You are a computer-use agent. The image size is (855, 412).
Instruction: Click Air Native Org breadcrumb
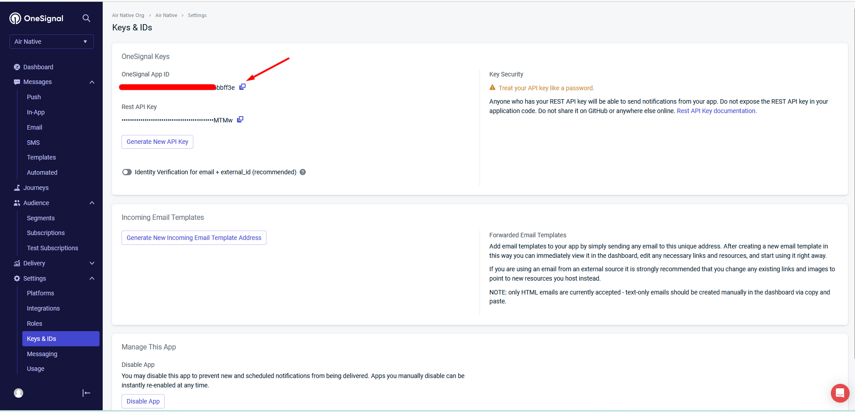pyautogui.click(x=128, y=15)
